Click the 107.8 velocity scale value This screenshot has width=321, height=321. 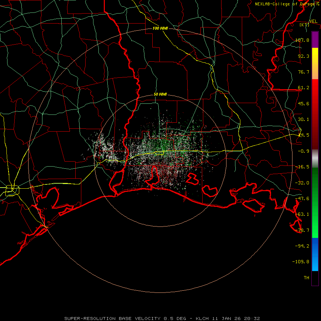pos(302,40)
